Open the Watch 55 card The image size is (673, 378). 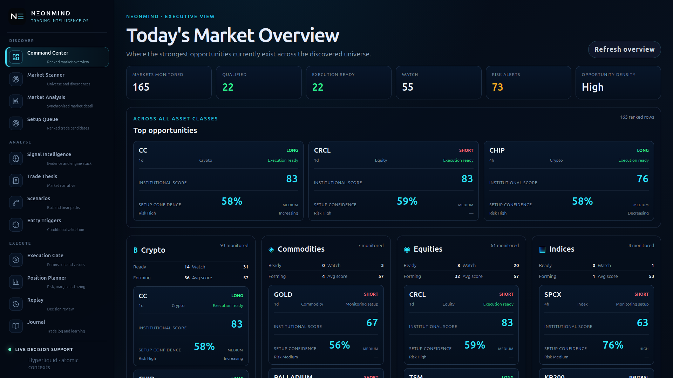click(x=439, y=83)
